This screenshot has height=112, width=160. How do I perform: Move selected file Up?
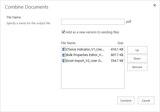coord(137,50)
